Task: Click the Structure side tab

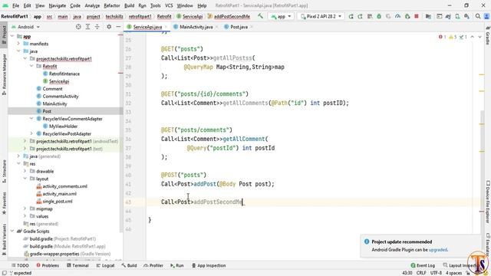Action: click(4, 172)
